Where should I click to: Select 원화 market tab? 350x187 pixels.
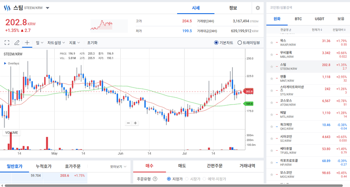pyautogui.click(x=277, y=19)
